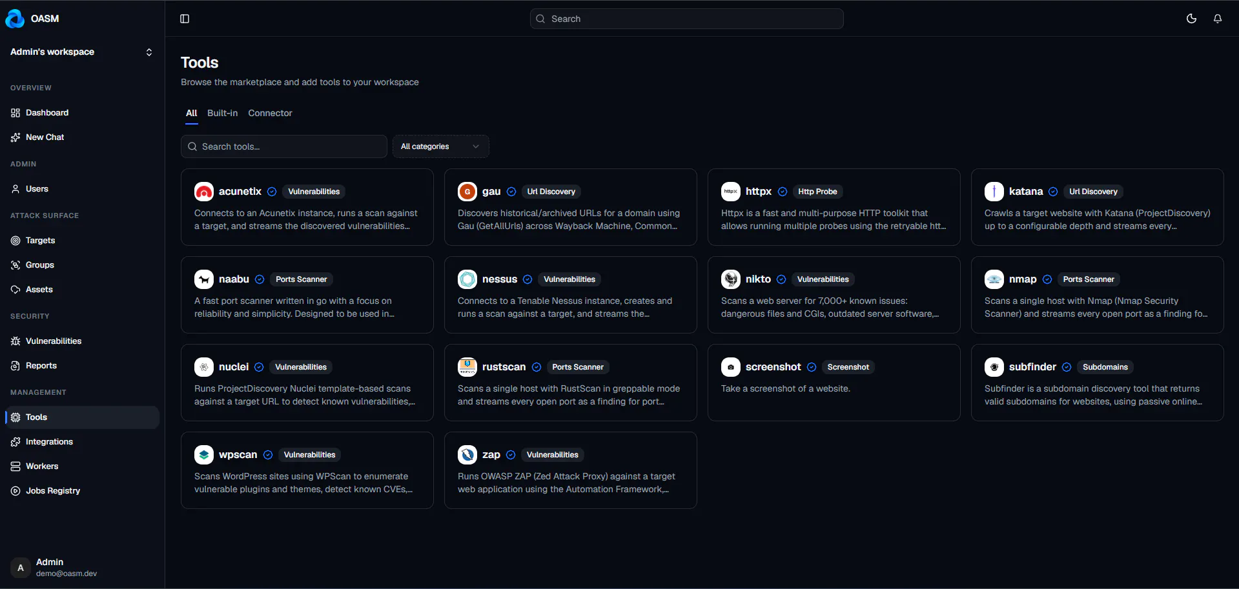This screenshot has height=589, width=1239.
Task: Click the httpx tool logo
Action: [731, 192]
